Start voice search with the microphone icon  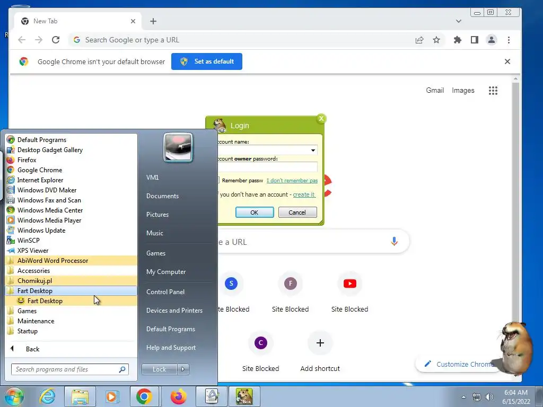pyautogui.click(x=394, y=241)
